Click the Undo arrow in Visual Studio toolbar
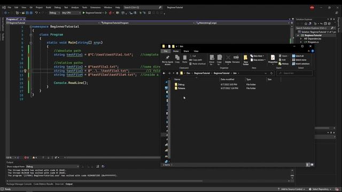 [x=36, y=13]
